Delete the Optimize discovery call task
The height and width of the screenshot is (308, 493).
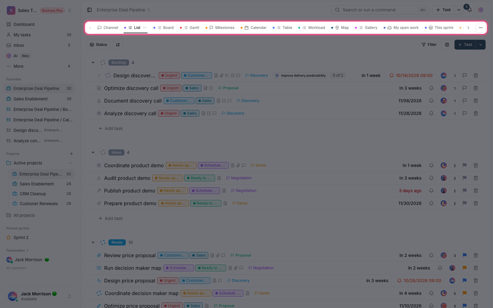tap(476, 88)
